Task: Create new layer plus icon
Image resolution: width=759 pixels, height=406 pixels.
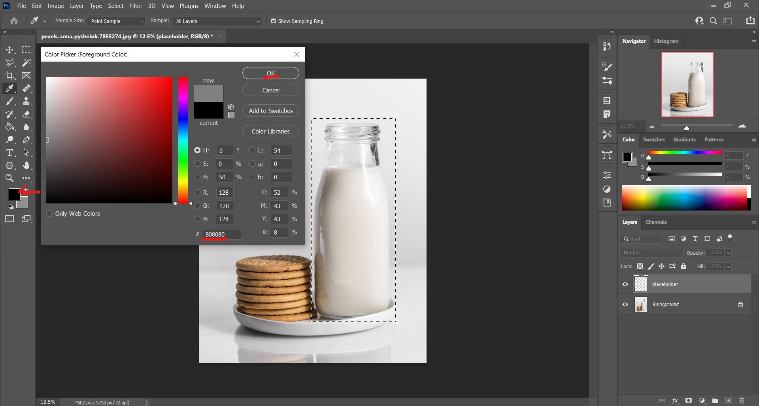Action: [x=728, y=400]
